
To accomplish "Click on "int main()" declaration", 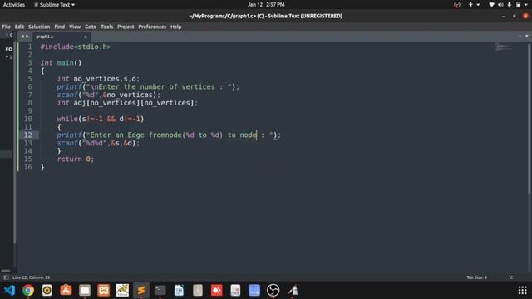I will [x=61, y=63].
